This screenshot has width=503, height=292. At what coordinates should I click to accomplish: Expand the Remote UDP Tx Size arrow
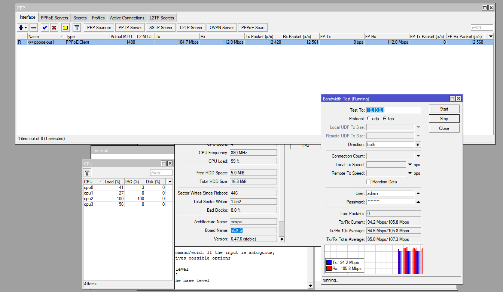click(418, 136)
